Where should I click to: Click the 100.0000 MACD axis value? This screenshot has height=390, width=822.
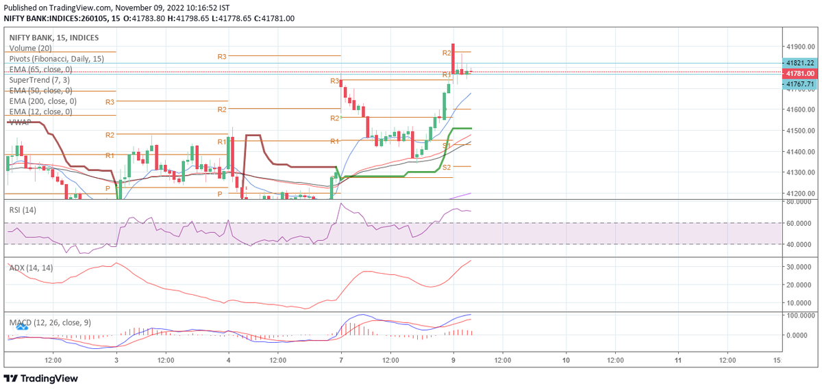click(799, 315)
